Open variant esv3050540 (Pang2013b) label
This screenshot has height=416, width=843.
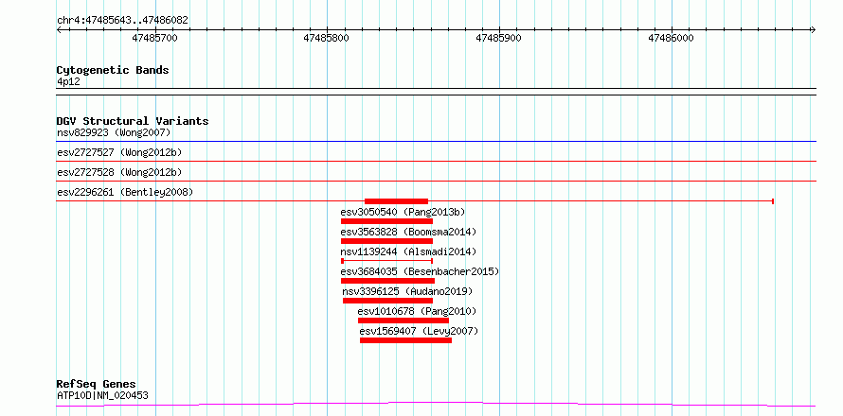(403, 212)
